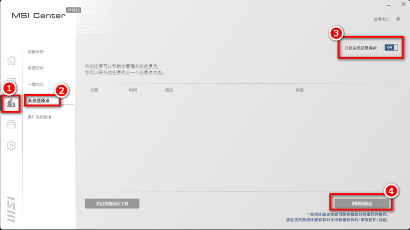This screenshot has width=410, height=230.
Task: Click the 日期 column header
Action: 94,90
